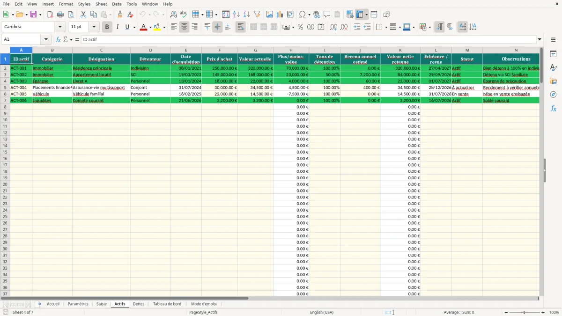Open the Borders dropdown arrow
Image resolution: width=562 pixels, height=316 pixels.
pyautogui.click(x=385, y=27)
